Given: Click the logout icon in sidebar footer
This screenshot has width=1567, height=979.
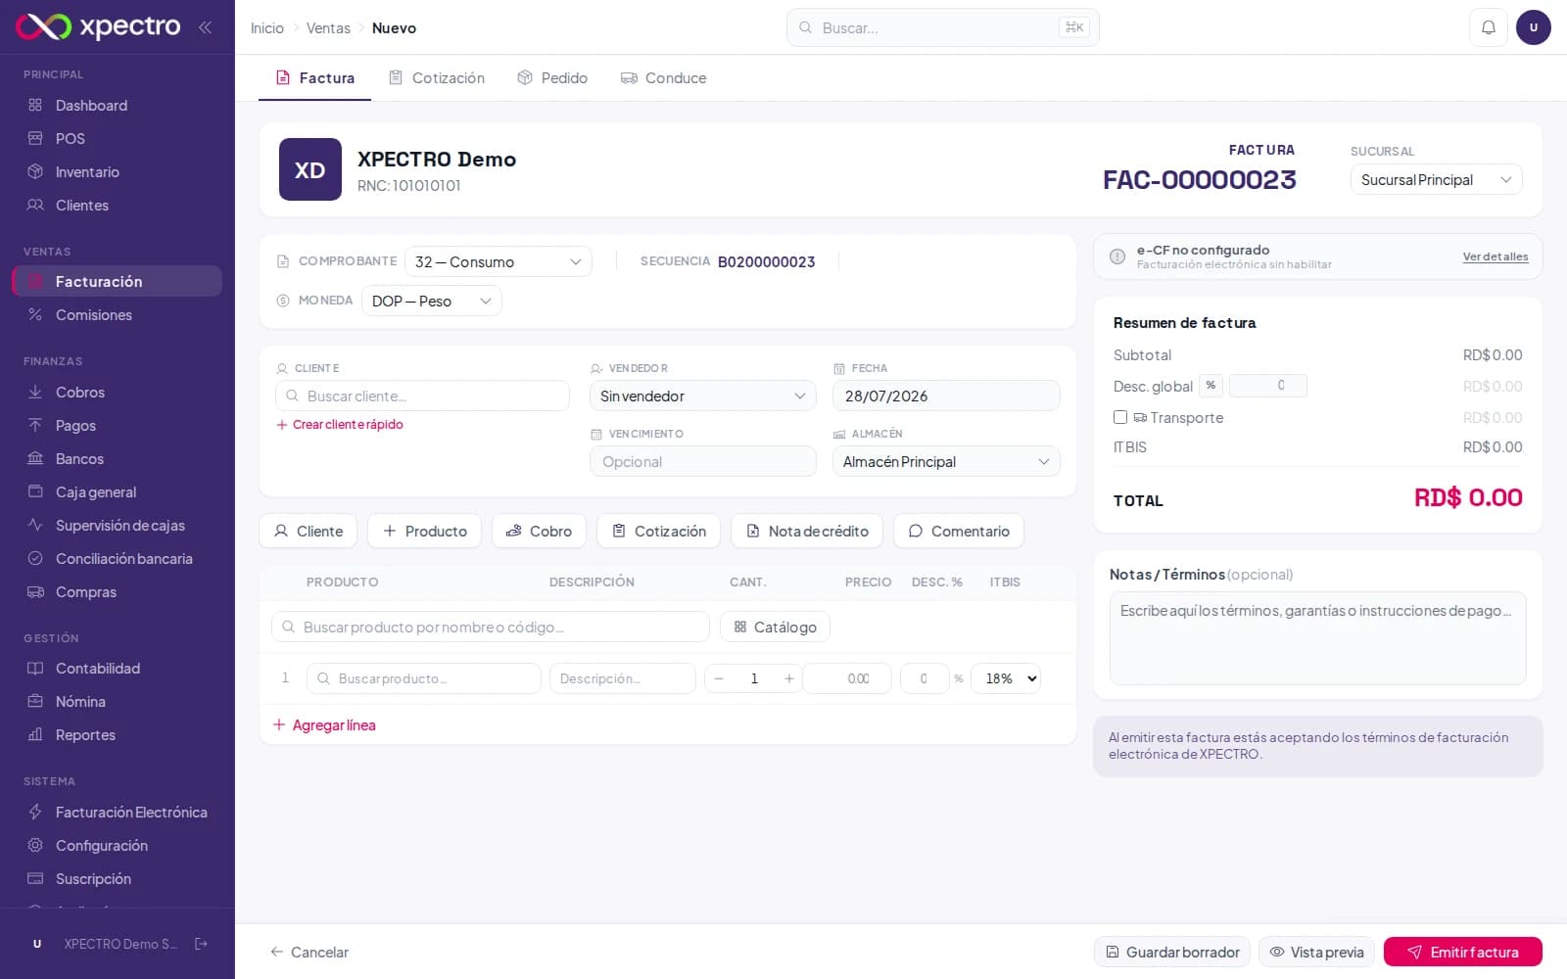Looking at the screenshot, I should point(201,944).
